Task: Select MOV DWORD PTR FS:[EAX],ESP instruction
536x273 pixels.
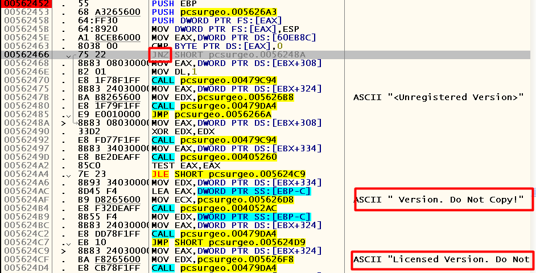Action: coord(226,29)
